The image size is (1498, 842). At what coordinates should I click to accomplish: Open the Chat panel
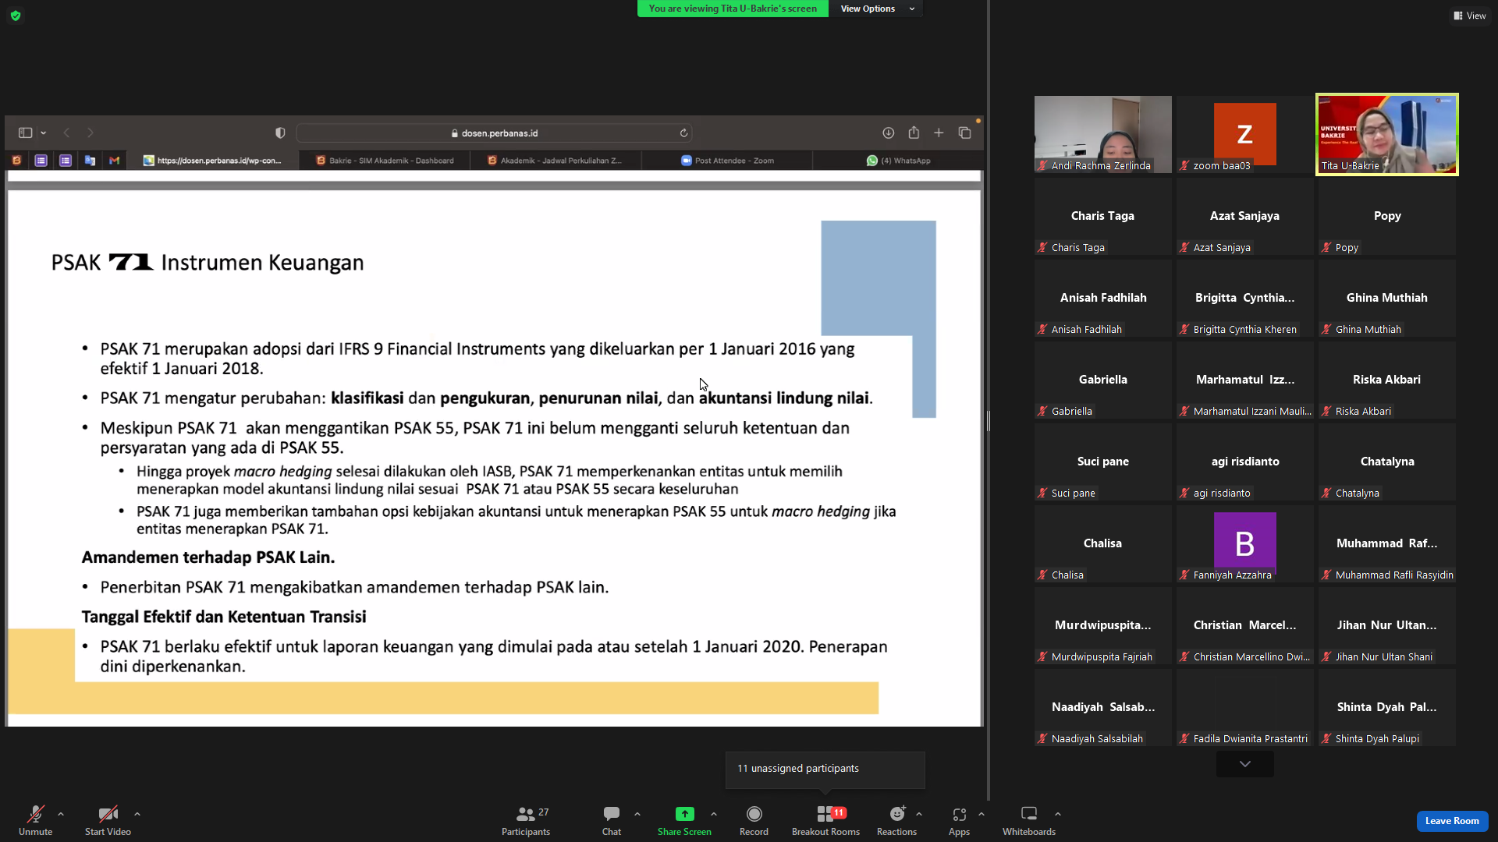pyautogui.click(x=612, y=820)
